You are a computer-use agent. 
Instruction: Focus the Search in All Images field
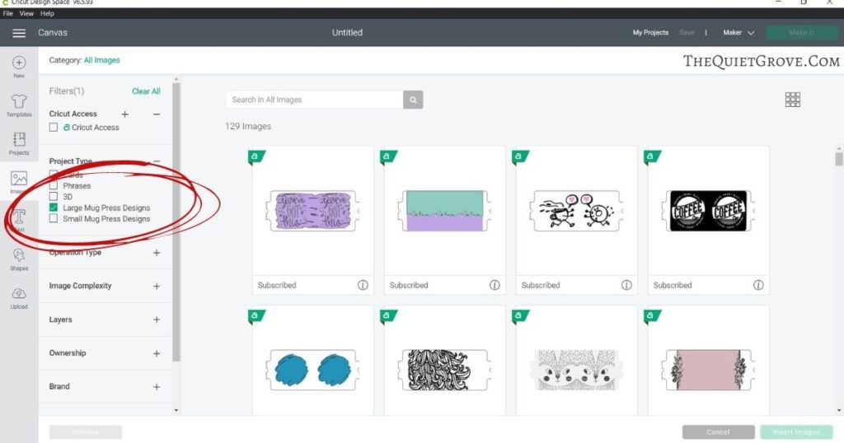point(314,100)
